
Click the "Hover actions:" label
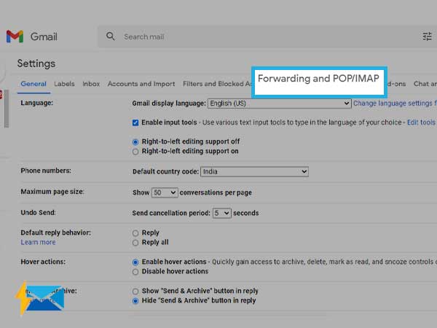tap(43, 262)
